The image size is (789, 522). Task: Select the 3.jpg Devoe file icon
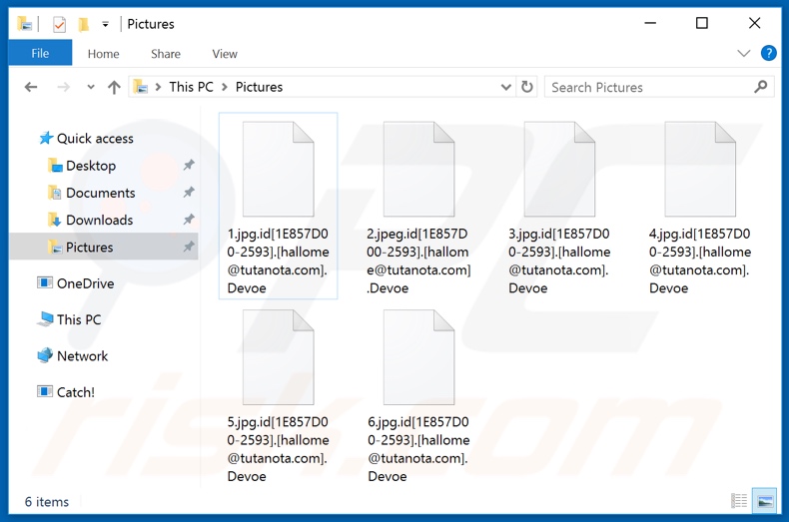(x=559, y=170)
